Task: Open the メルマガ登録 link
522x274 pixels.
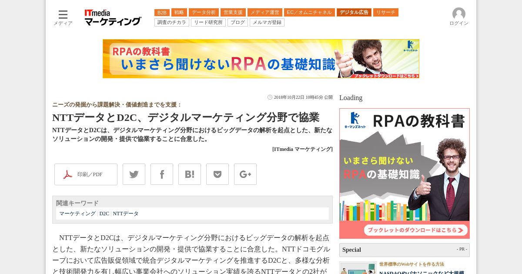Action: (267, 23)
